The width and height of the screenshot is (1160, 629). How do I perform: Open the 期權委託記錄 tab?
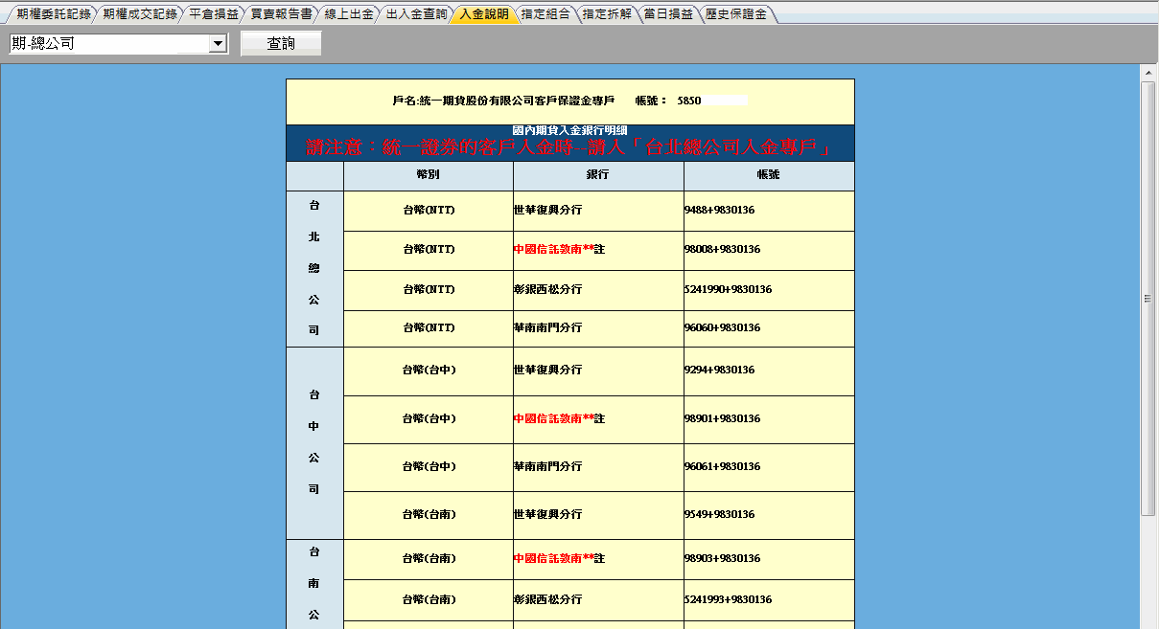click(x=54, y=14)
